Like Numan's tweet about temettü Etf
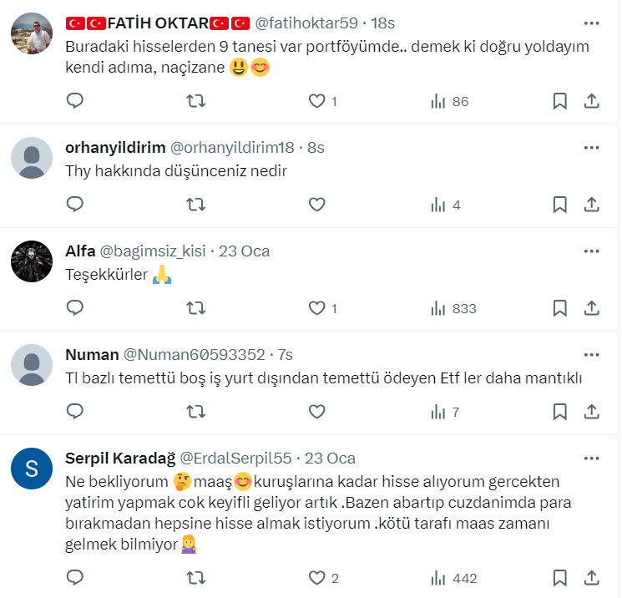Image resolution: width=622 pixels, height=598 pixels. [x=316, y=412]
